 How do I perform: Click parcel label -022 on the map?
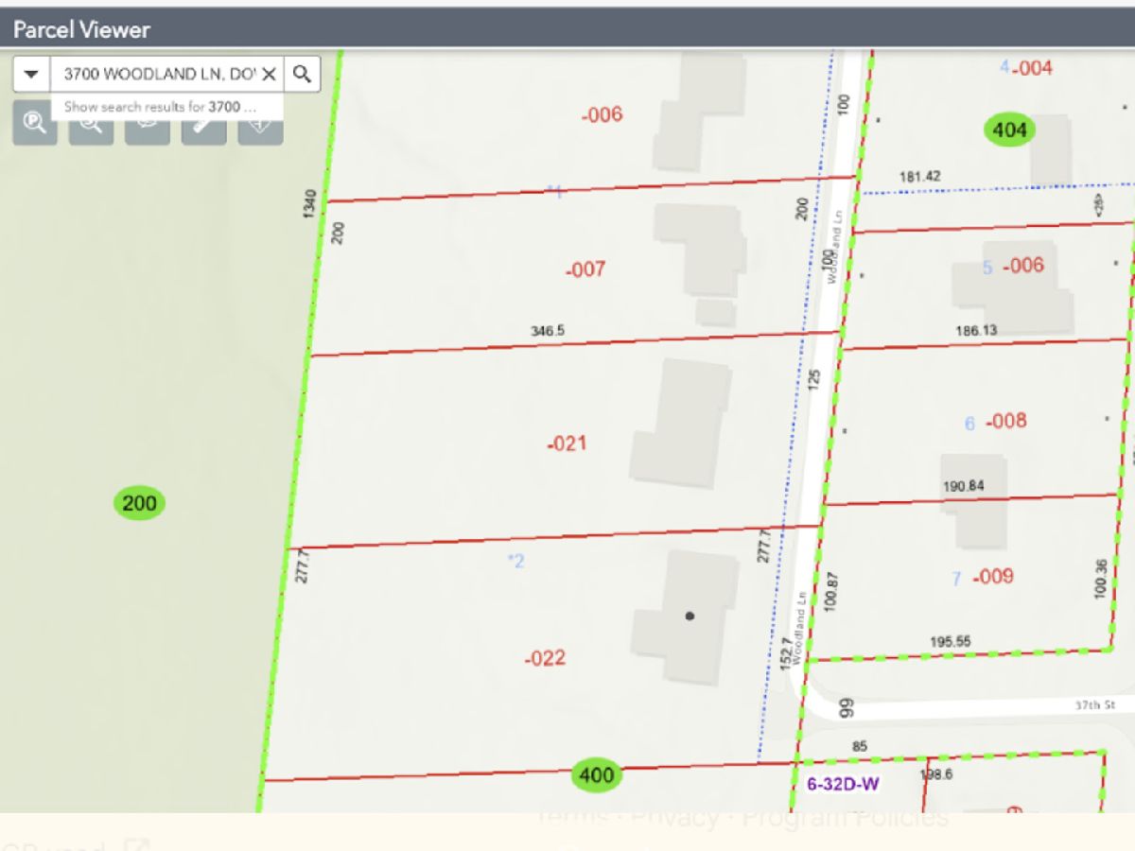click(545, 658)
